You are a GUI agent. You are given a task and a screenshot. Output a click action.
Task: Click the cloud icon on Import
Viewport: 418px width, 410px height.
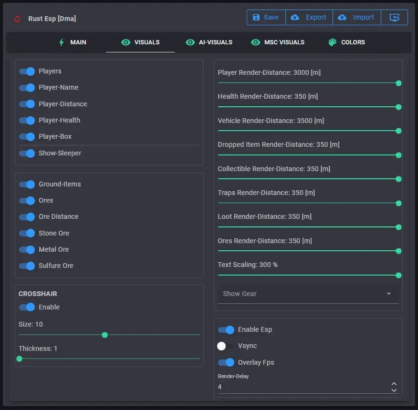click(x=342, y=18)
